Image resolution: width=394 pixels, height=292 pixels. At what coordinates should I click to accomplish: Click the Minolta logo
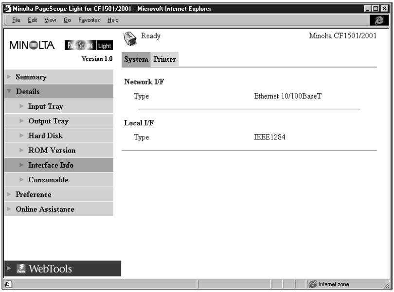coord(32,45)
